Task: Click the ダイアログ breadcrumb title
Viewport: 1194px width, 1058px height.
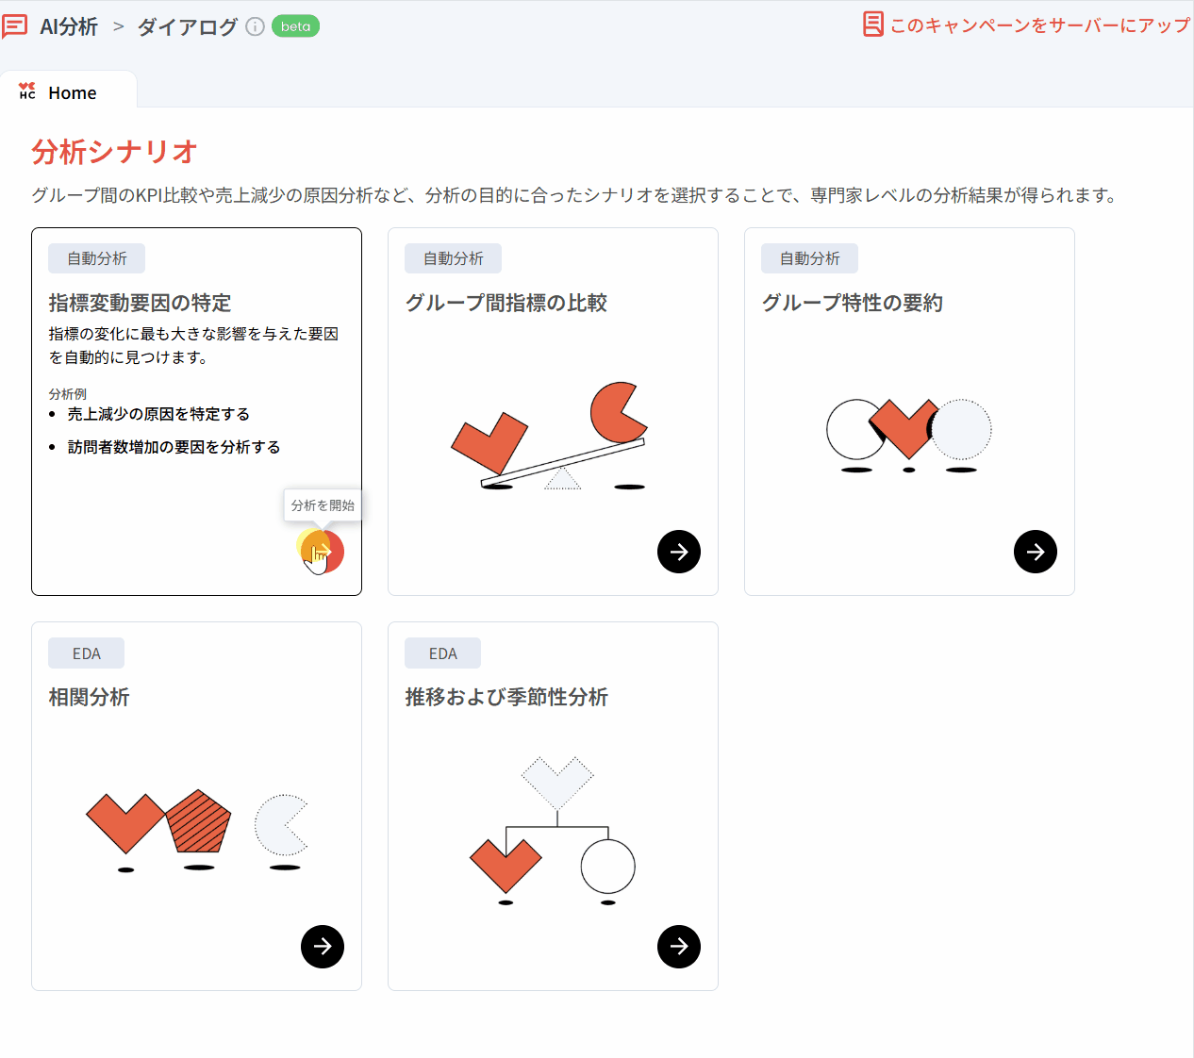Action: 188,26
